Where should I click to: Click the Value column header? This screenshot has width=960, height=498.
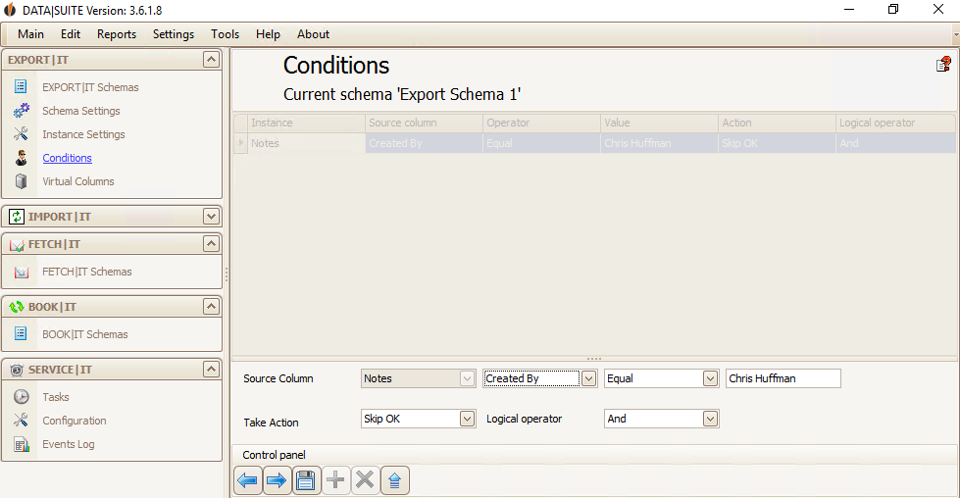pyautogui.click(x=659, y=123)
